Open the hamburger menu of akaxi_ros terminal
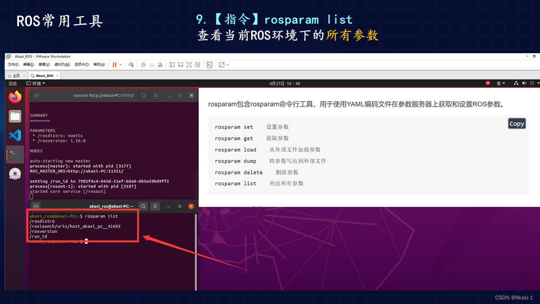This screenshot has height=304, width=540. point(155,206)
